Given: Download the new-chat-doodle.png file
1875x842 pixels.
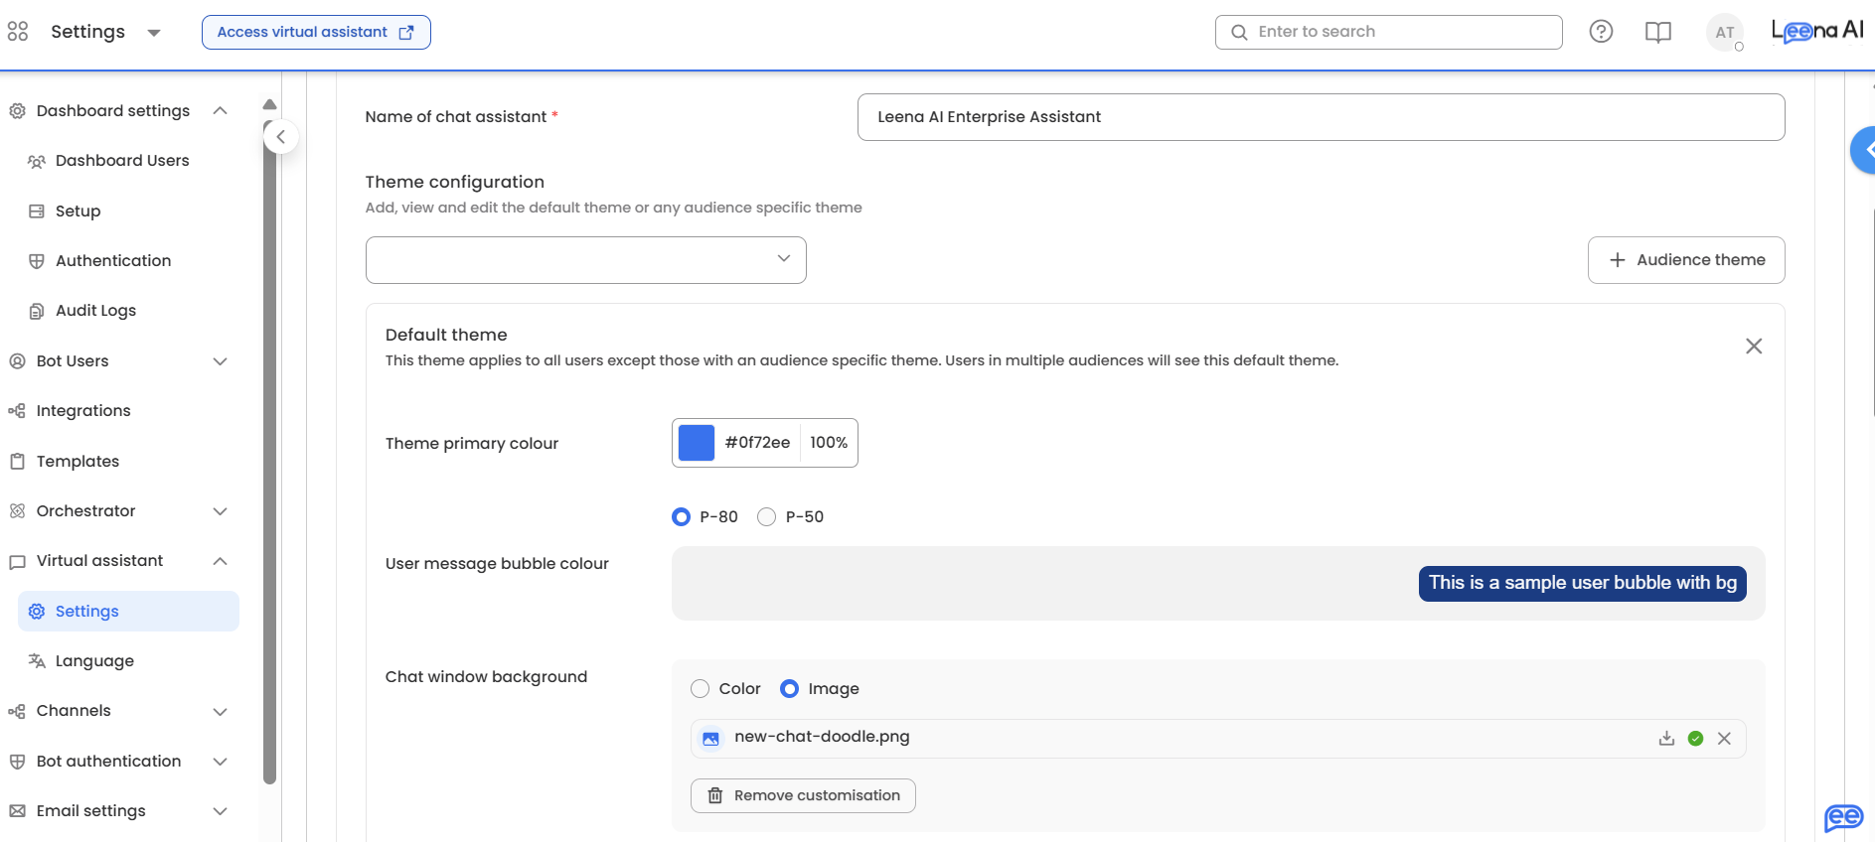Looking at the screenshot, I should pyautogui.click(x=1666, y=738).
